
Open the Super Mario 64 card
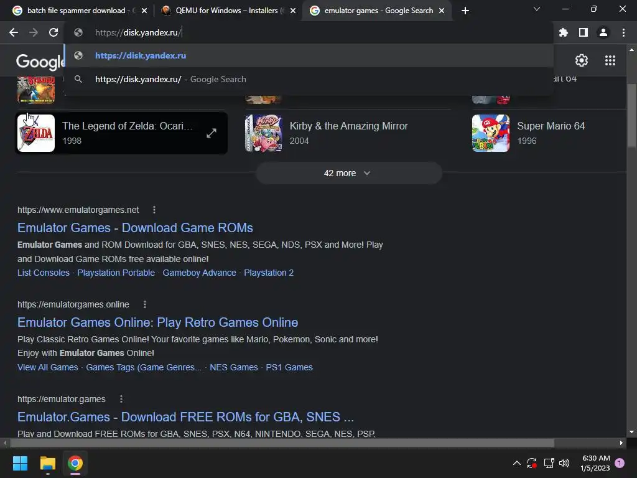(x=549, y=133)
